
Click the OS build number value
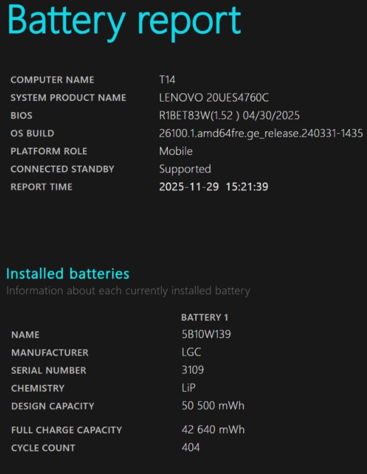click(261, 133)
